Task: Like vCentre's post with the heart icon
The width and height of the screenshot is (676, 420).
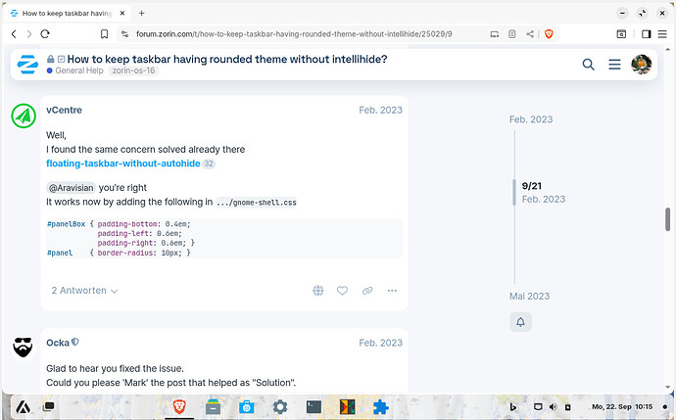Action: tap(342, 291)
